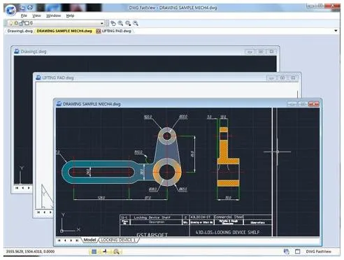
Task: Click previous-layout arrow in Drawing1.dwg window
Action: (x=23, y=188)
